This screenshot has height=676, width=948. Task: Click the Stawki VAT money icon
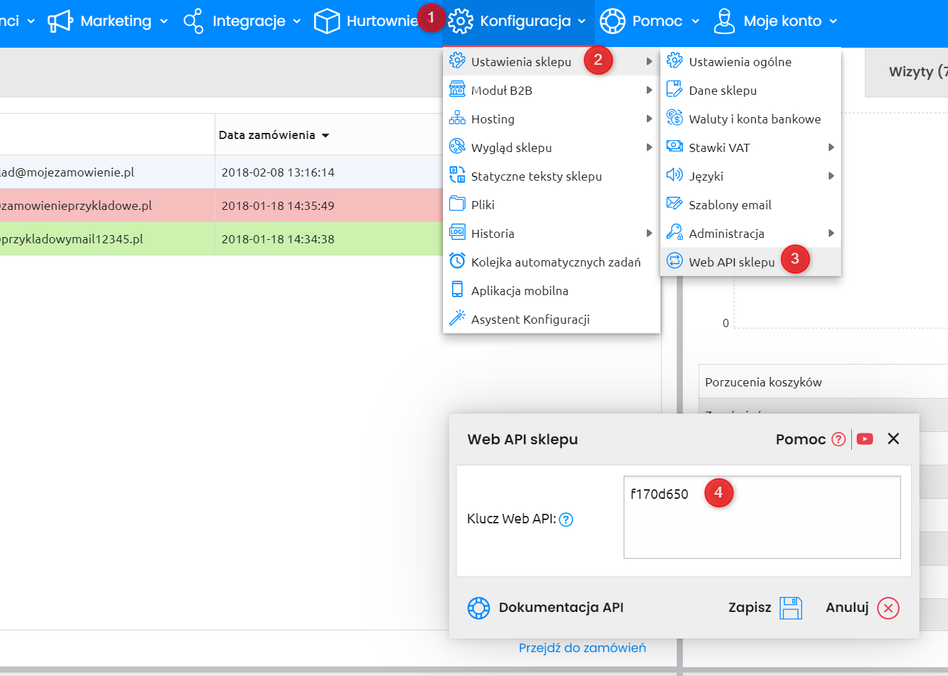pyautogui.click(x=675, y=147)
